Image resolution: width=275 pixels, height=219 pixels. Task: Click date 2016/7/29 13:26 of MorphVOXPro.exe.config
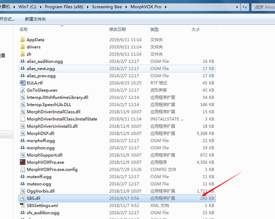(x=125, y=170)
